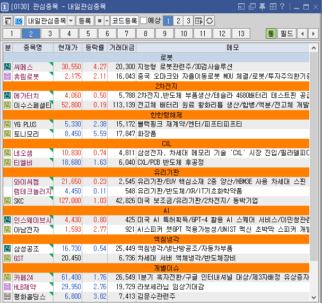Viewport: 322px width, 303px height.
Task: Select view mode 2 in the toolbar
Action: 178,21
